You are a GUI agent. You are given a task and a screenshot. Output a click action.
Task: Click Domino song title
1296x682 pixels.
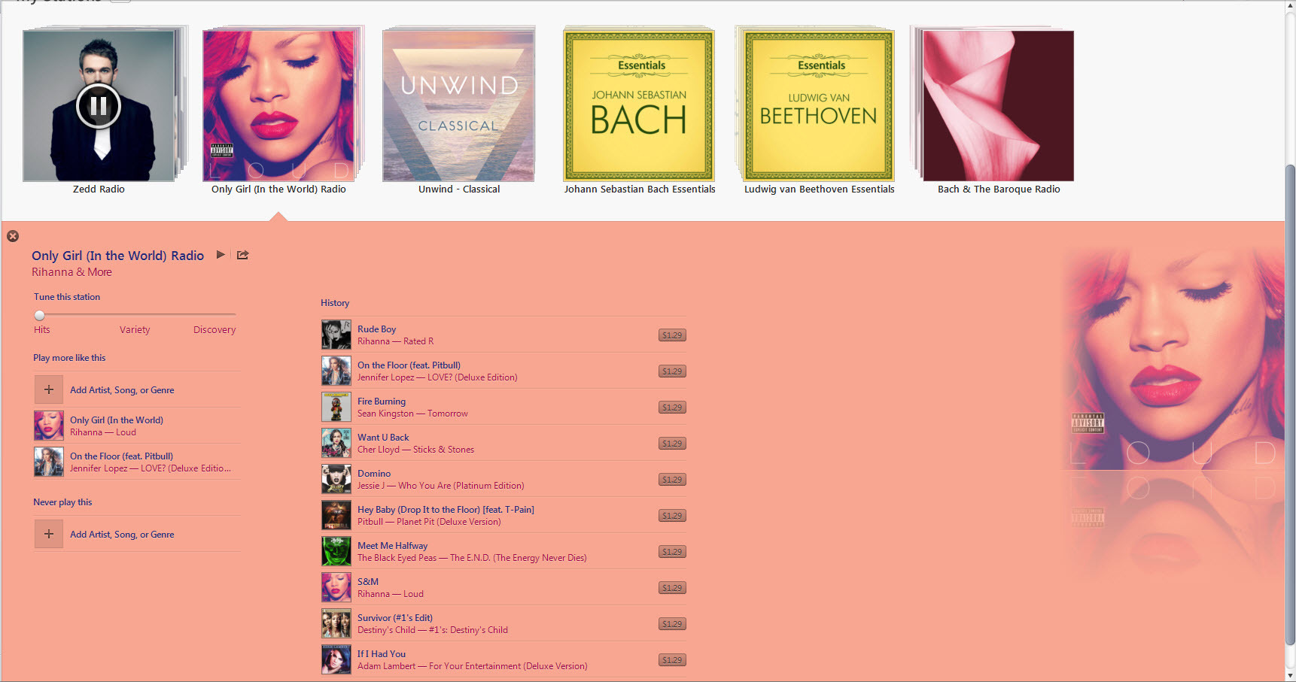374,473
